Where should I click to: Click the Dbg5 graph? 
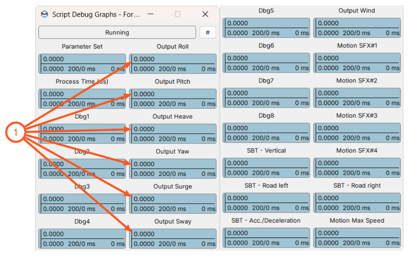(x=266, y=28)
